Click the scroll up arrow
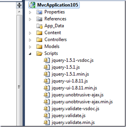Viewport: 126px width, 127px height. pos(19,12)
